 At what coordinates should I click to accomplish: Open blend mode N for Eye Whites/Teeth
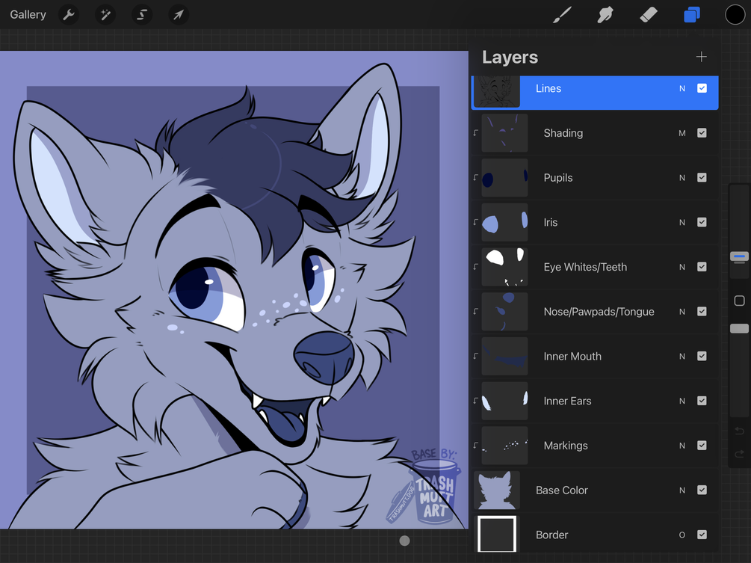[682, 267]
